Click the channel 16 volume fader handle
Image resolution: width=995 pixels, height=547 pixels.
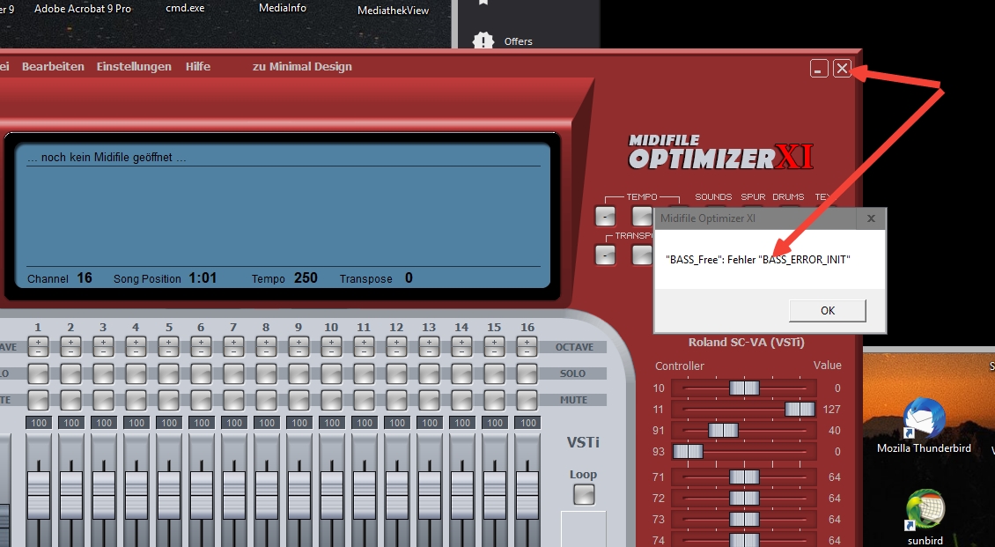coord(527,496)
